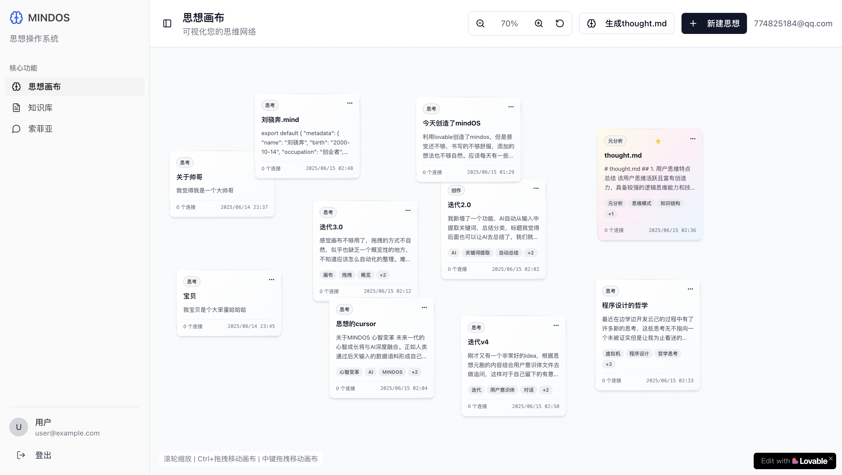
Task: Open 思想画布 in sidebar
Action: 75,87
